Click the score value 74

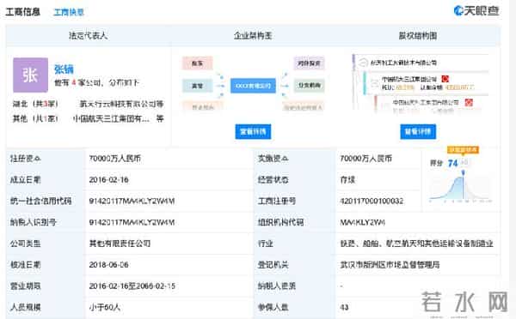click(453, 163)
